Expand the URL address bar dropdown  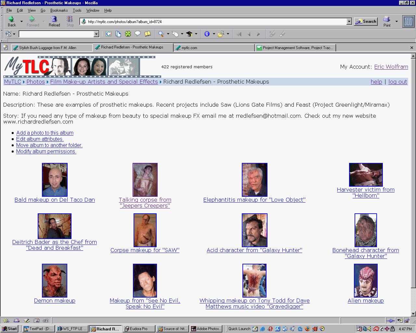(x=349, y=21)
